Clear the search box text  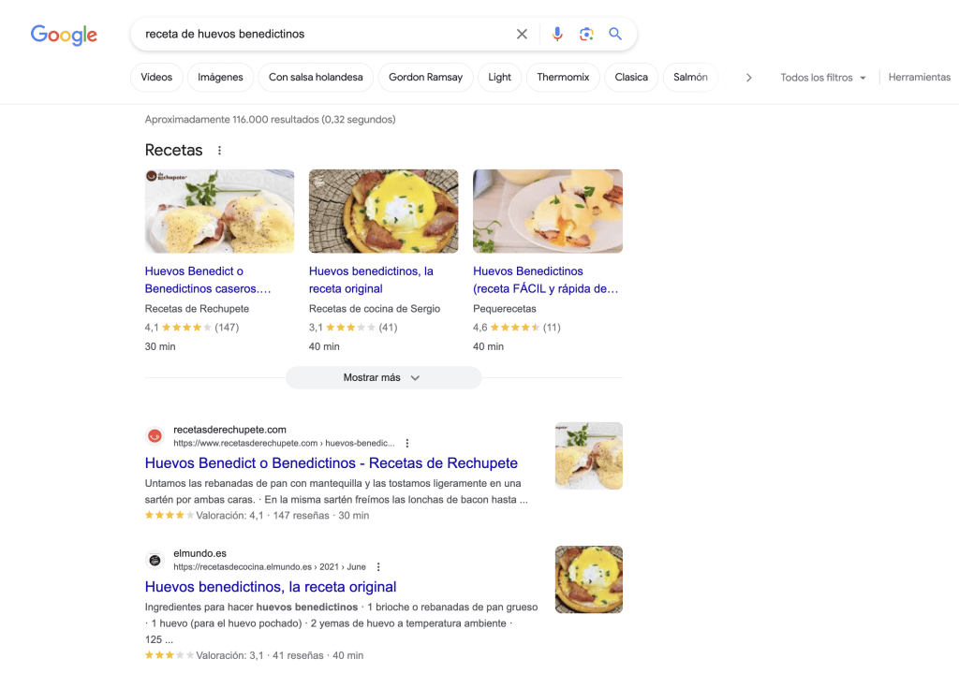(x=522, y=34)
